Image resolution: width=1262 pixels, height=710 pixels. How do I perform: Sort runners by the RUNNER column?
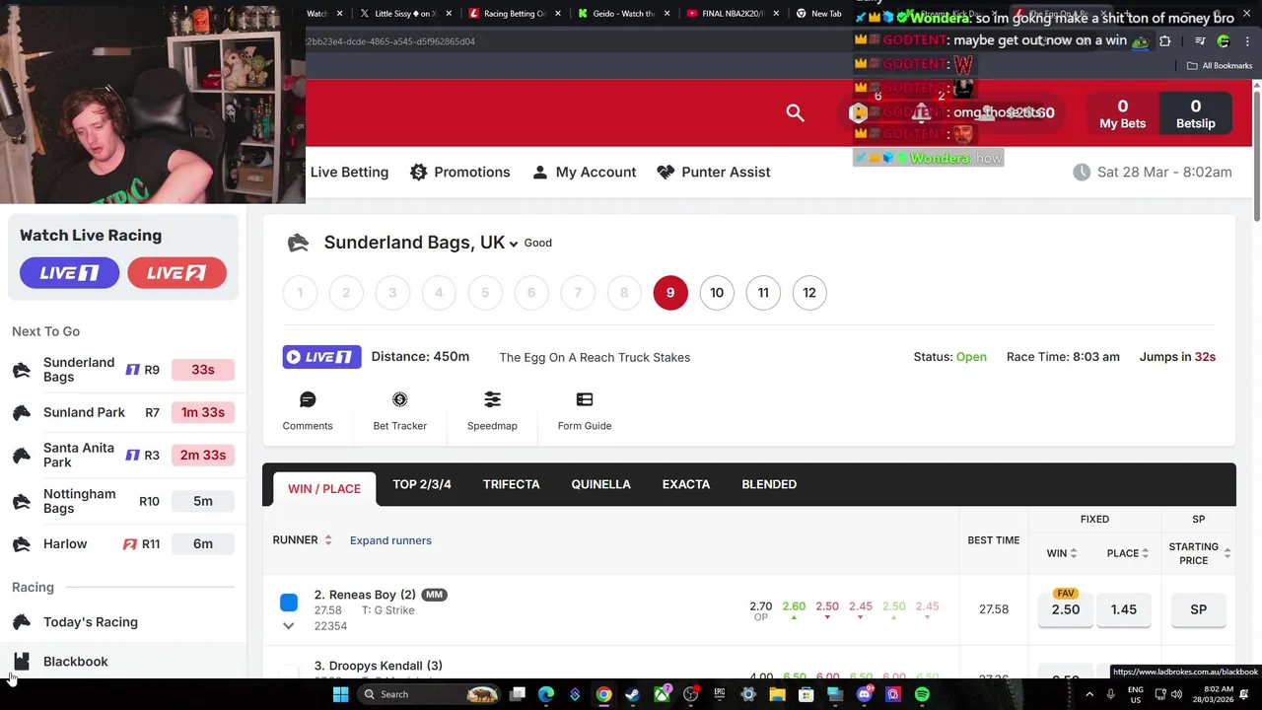click(302, 540)
